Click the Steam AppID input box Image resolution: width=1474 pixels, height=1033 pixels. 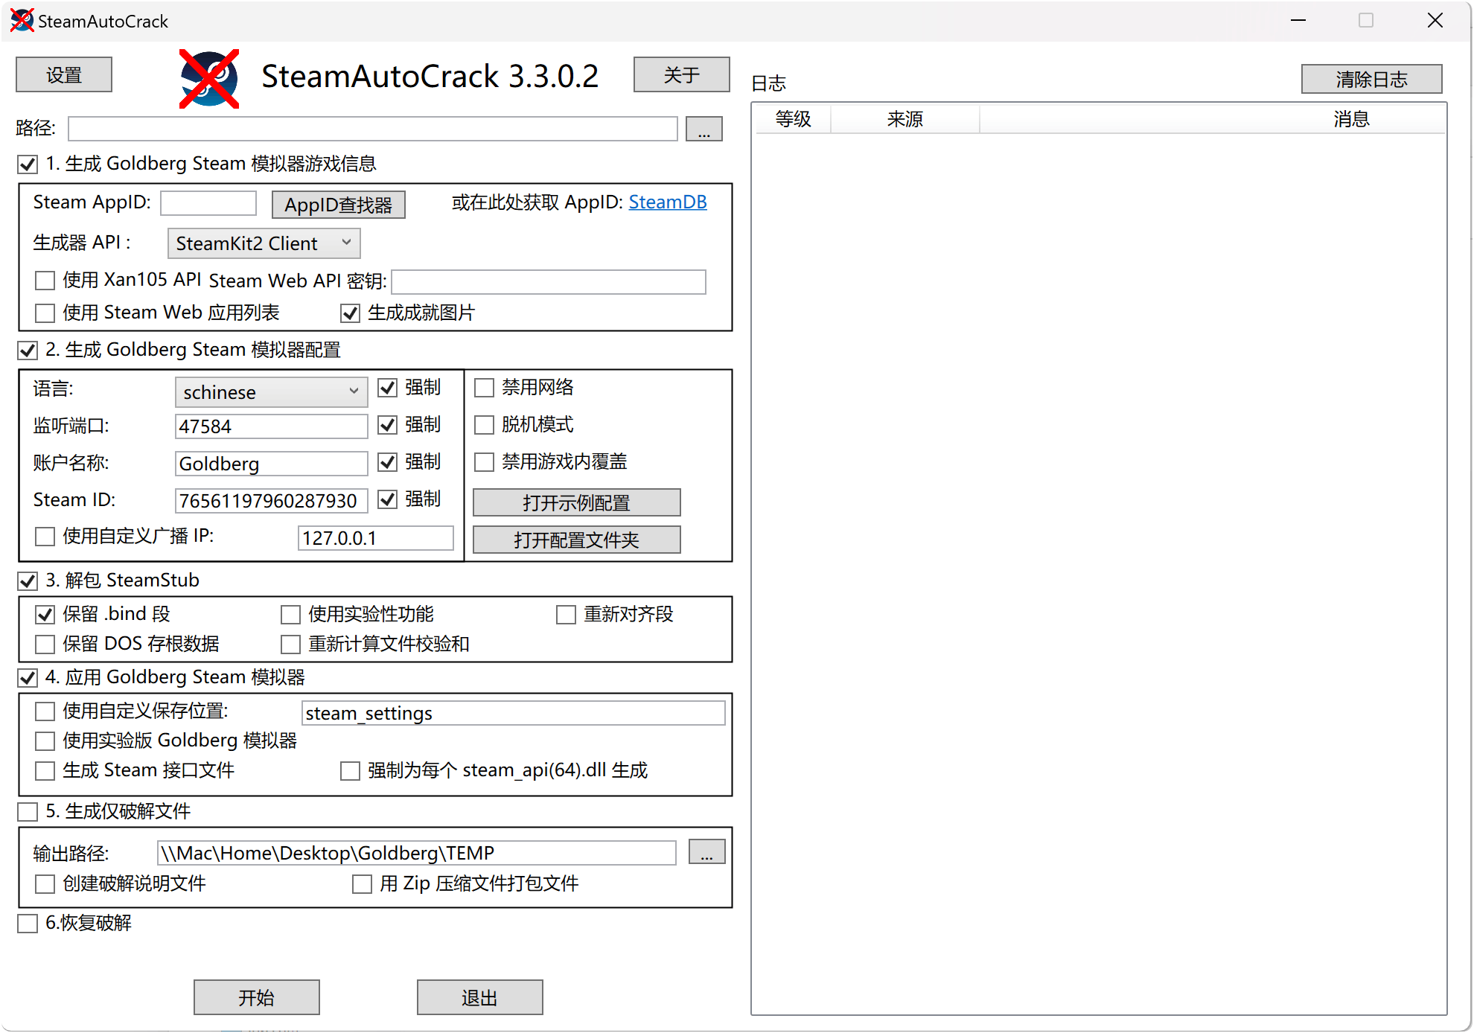tap(208, 203)
